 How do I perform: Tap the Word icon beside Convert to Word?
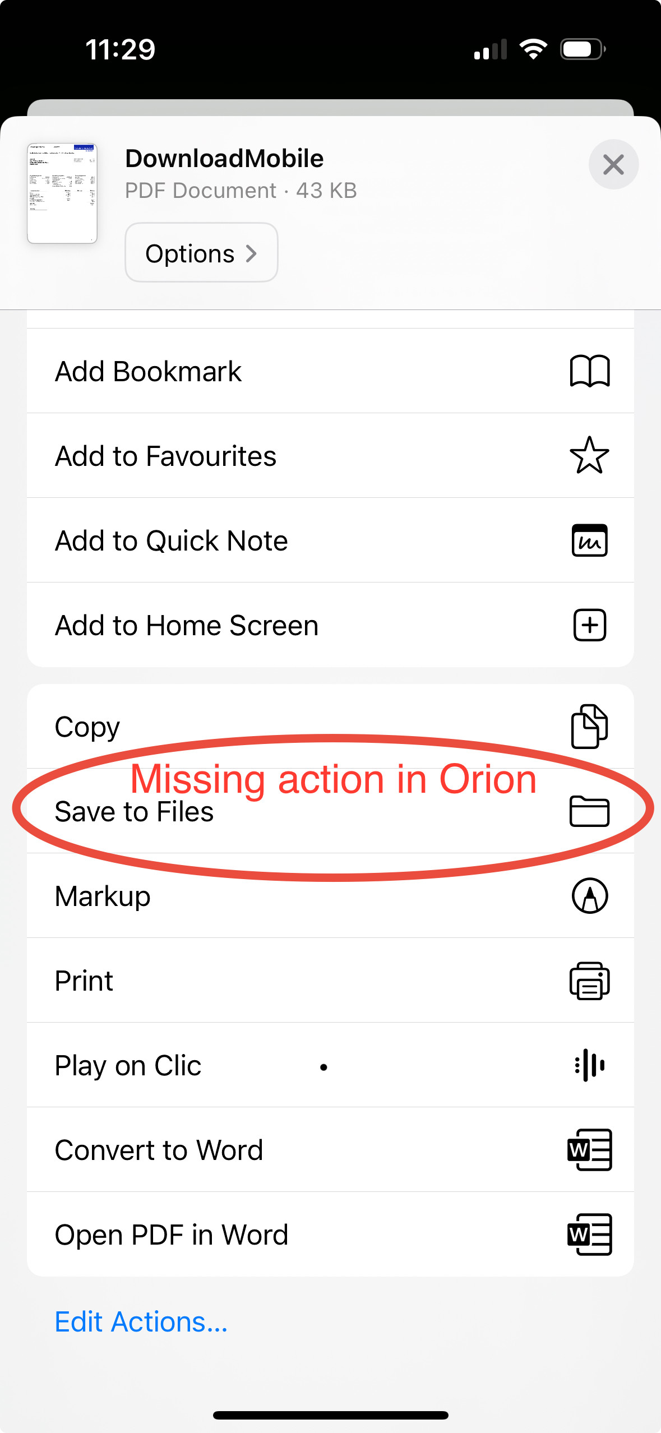click(x=589, y=1150)
